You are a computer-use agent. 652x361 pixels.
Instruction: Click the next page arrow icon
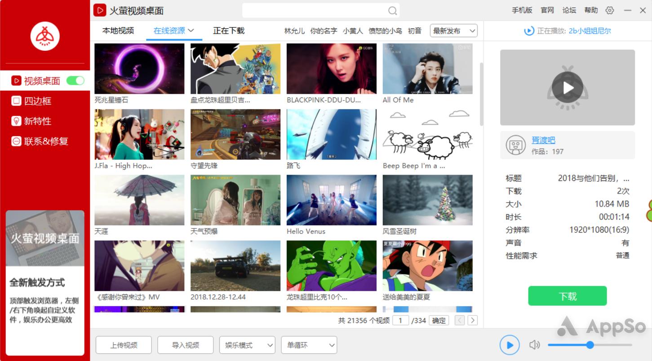[472, 320]
